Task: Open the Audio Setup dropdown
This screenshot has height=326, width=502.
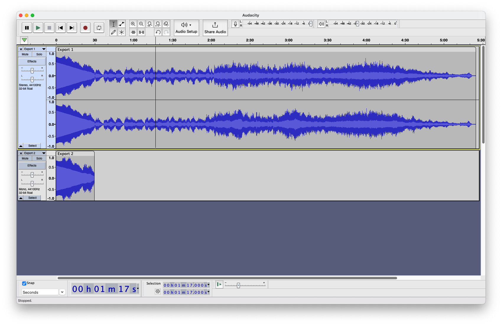Action: (x=186, y=28)
